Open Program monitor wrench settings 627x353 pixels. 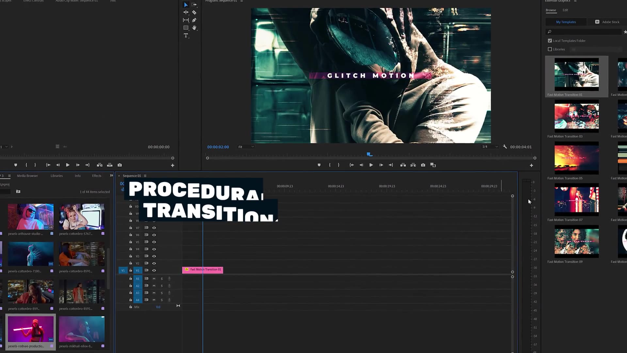click(505, 147)
